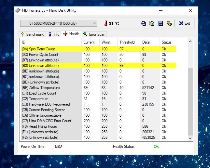Select the (C1) Load Cycle Count row
The height and width of the screenshot is (168, 210).
pyautogui.click(x=99, y=93)
